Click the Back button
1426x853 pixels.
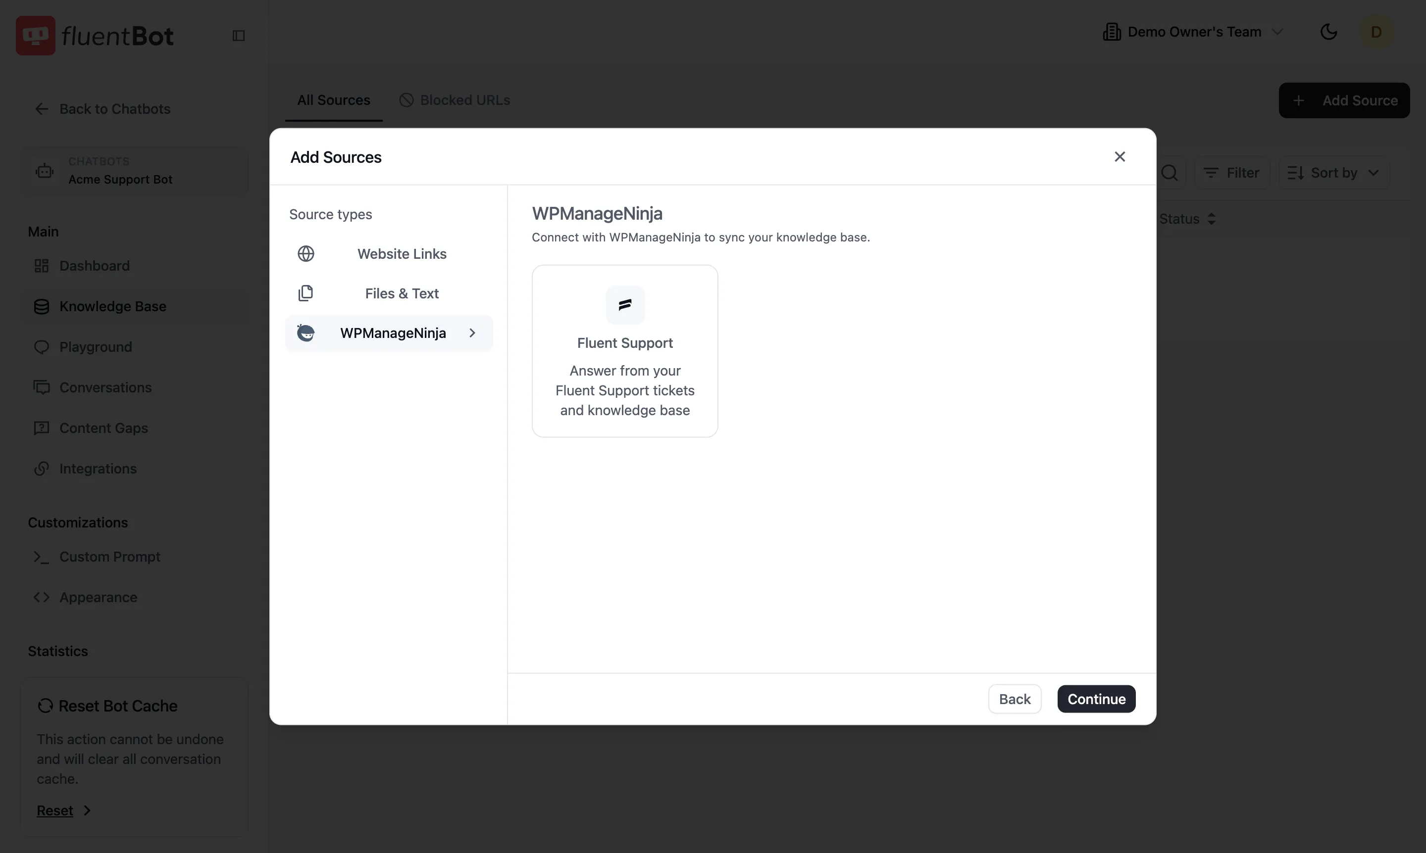[x=1015, y=699]
